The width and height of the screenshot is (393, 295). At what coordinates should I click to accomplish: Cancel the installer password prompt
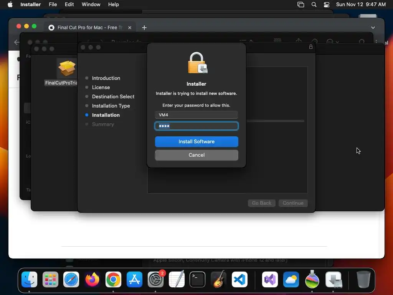(196, 155)
